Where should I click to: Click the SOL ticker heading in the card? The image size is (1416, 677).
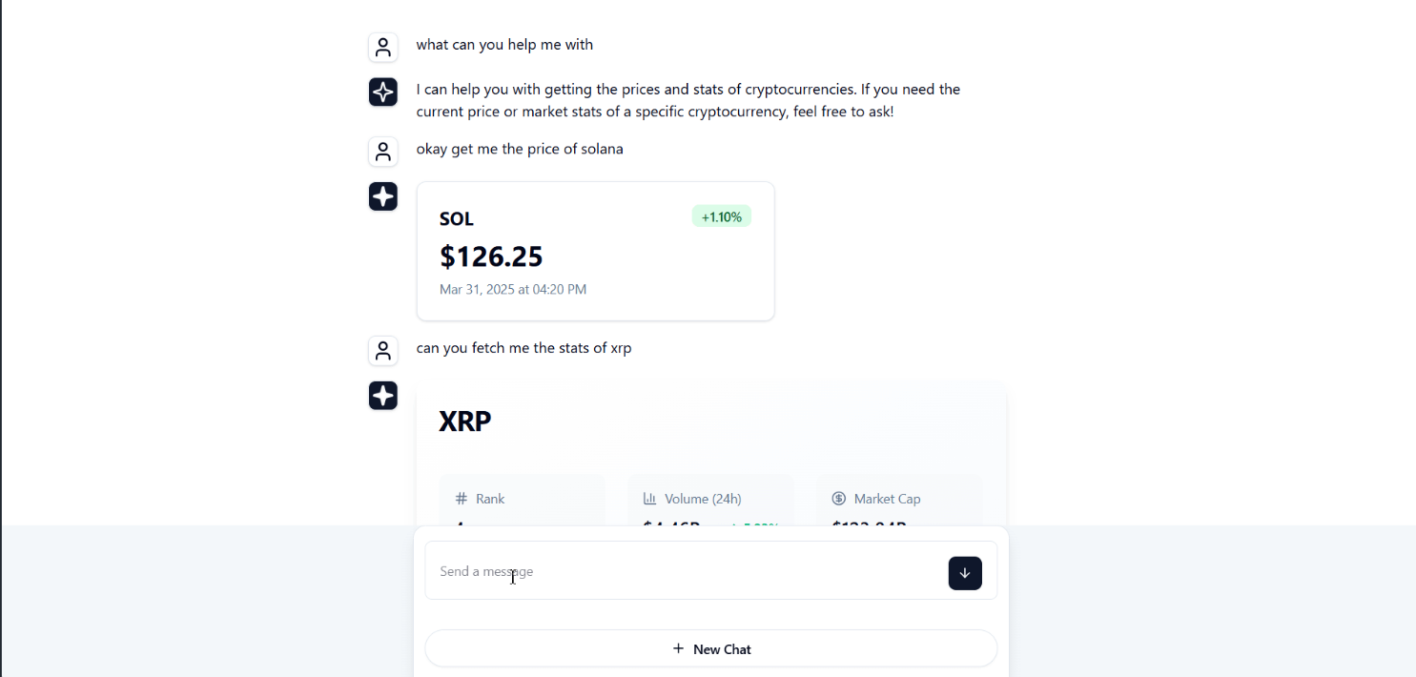[457, 219]
